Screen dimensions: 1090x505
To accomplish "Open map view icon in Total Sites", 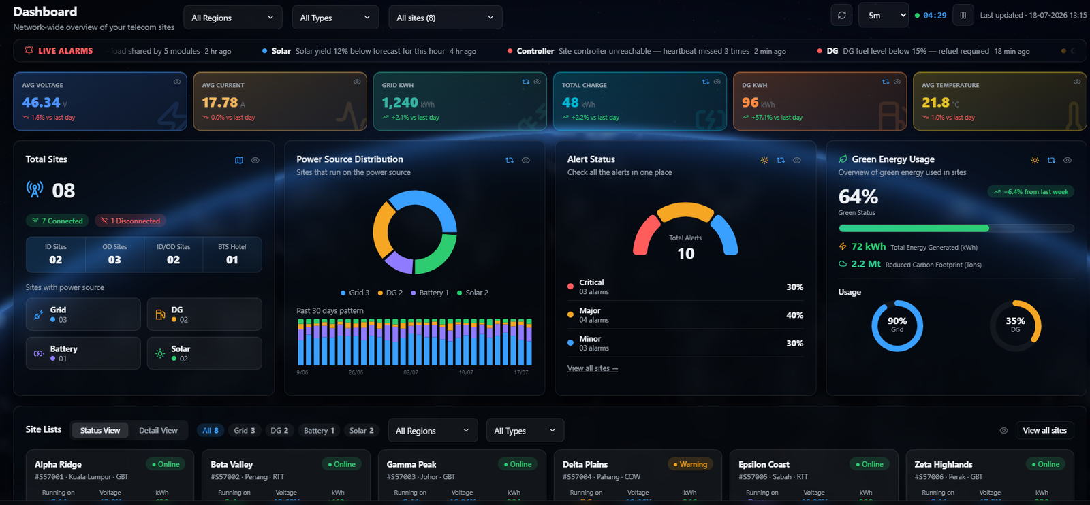I will tap(239, 161).
